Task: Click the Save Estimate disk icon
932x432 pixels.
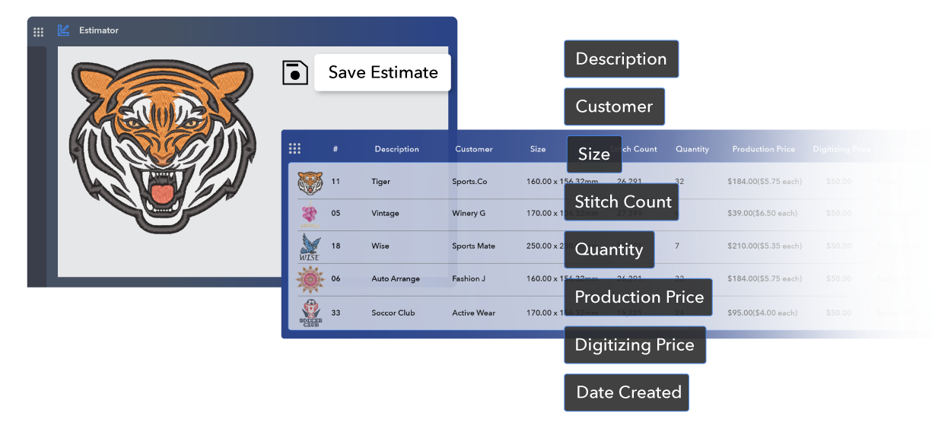Action: pyautogui.click(x=295, y=73)
